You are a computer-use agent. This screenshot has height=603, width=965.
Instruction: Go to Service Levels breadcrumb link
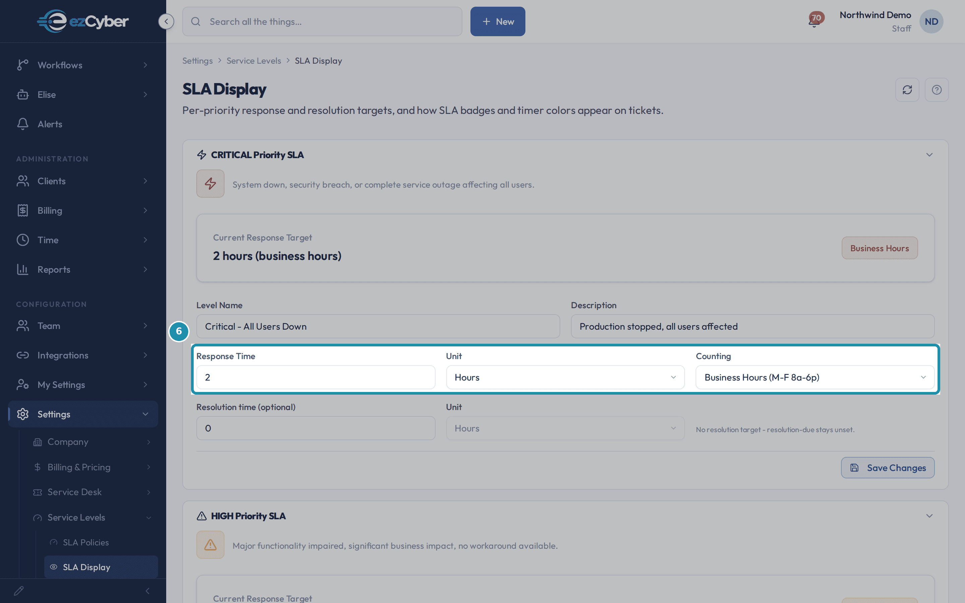point(254,61)
